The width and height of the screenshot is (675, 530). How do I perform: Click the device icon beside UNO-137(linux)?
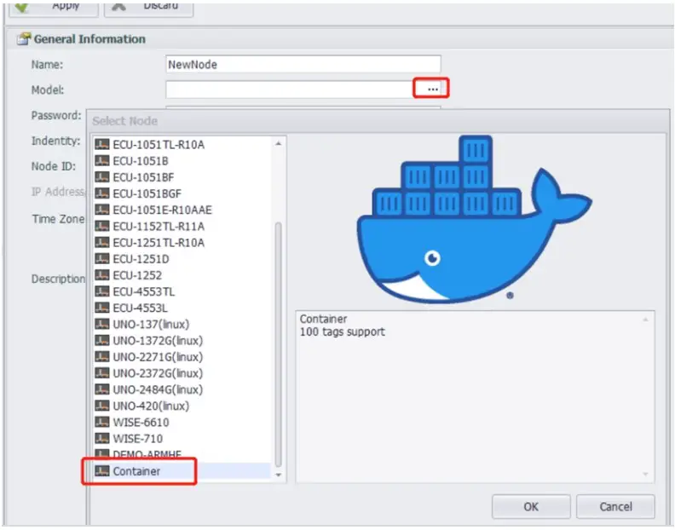(102, 324)
